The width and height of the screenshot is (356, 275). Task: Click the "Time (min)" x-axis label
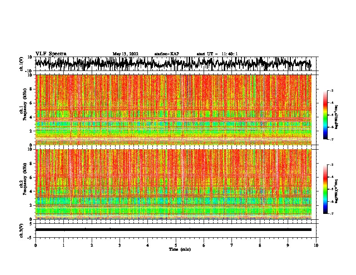180,249
